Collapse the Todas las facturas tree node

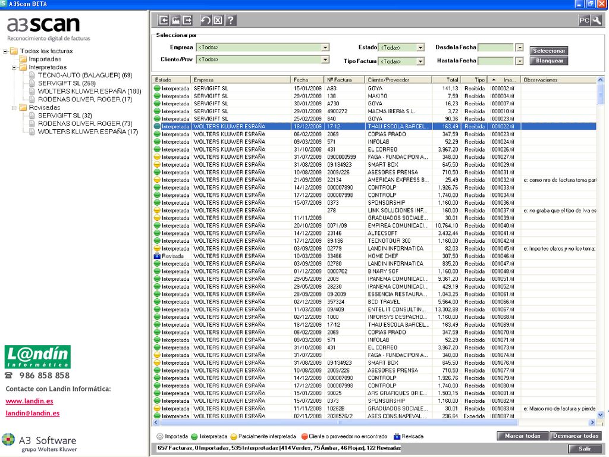point(5,51)
